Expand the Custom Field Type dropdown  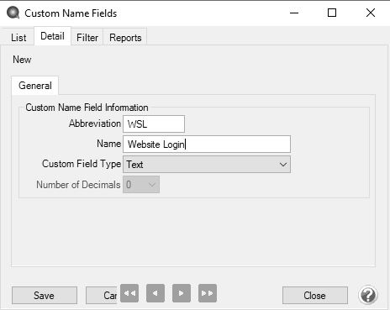pos(207,165)
